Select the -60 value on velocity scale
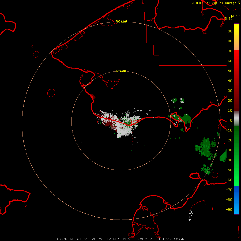The image size is (241, 241). tap(229, 180)
